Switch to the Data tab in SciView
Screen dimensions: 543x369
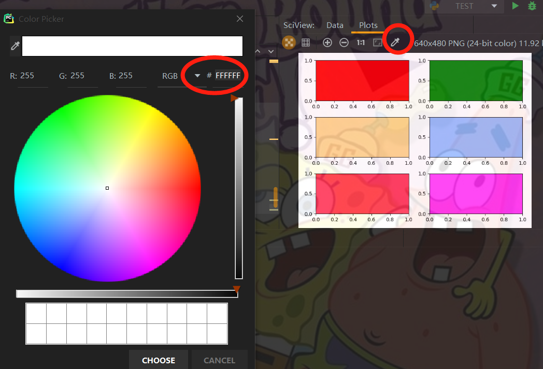click(335, 25)
